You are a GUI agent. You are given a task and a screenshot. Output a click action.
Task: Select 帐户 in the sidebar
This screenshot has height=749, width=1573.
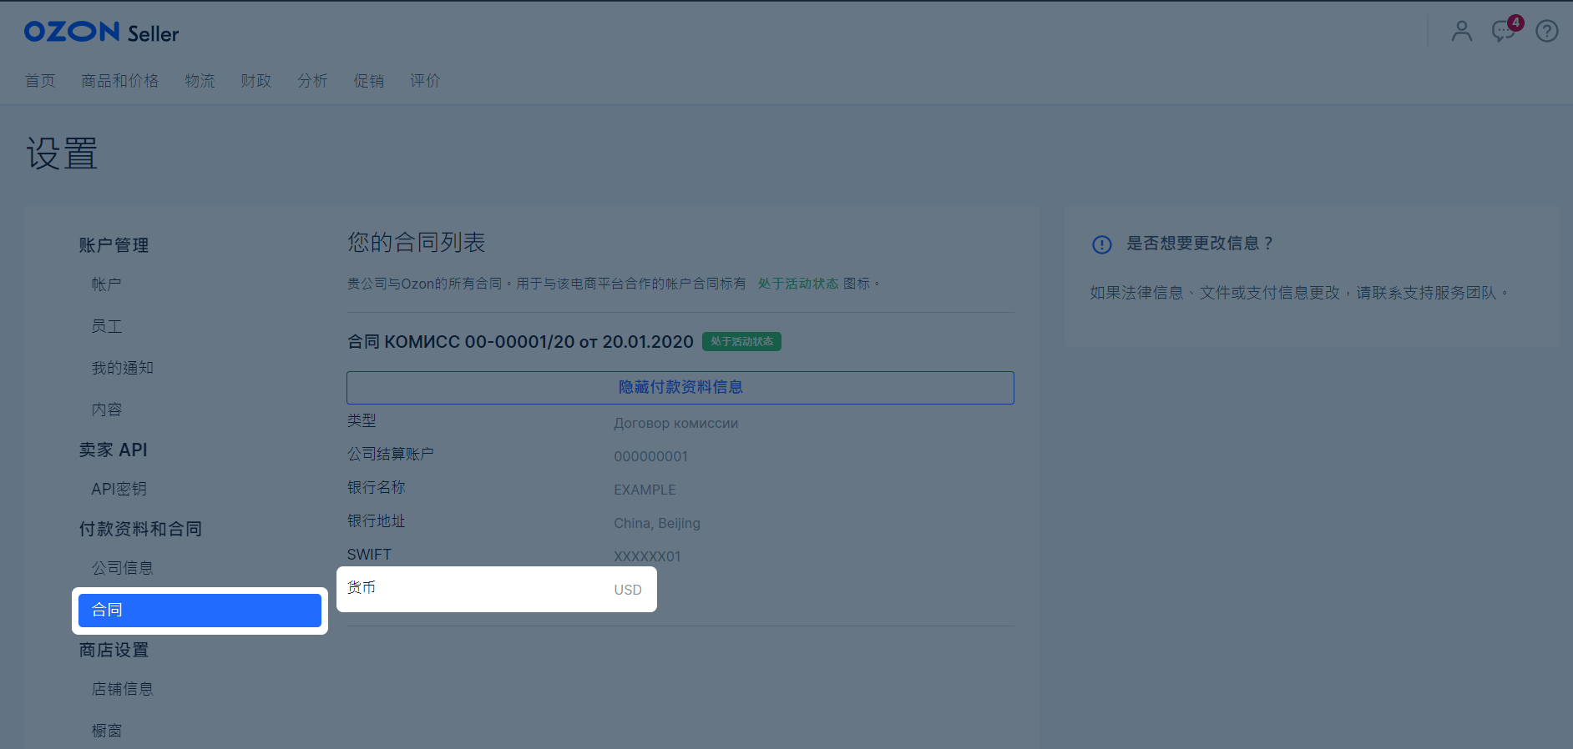tap(106, 284)
